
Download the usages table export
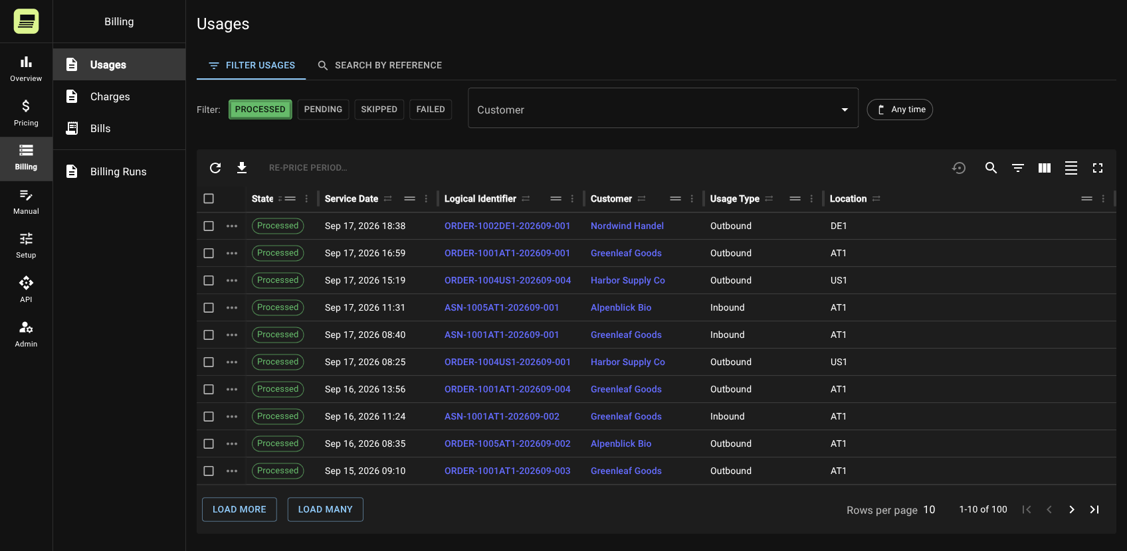pyautogui.click(x=242, y=168)
